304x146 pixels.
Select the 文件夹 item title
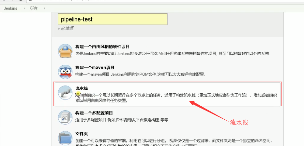82,134
